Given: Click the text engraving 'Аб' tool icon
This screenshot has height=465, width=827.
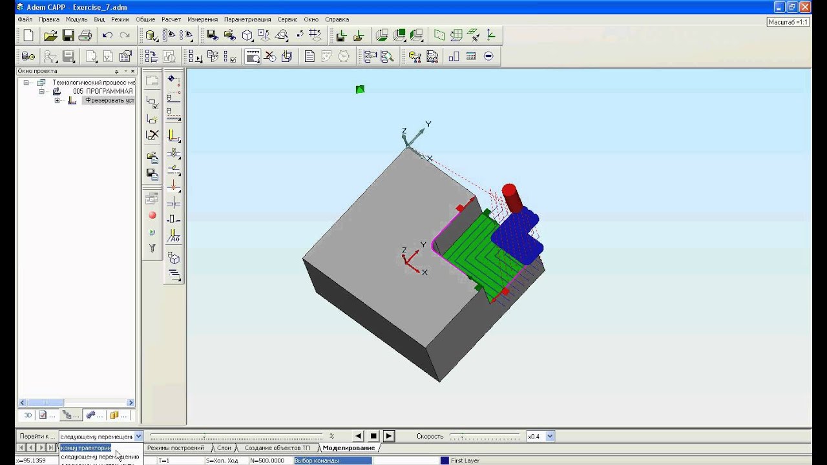Looking at the screenshot, I should tap(174, 236).
